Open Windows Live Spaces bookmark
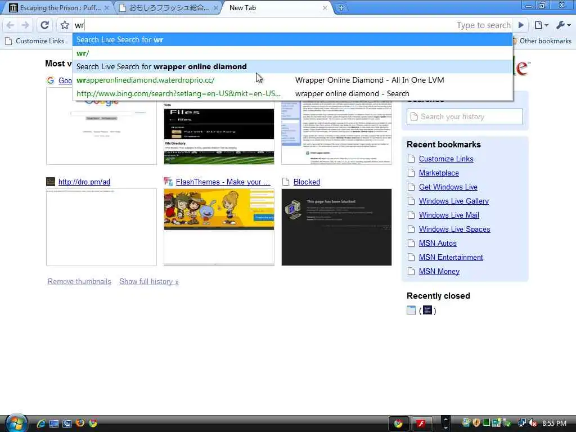This screenshot has height=432, width=576. 454,229
